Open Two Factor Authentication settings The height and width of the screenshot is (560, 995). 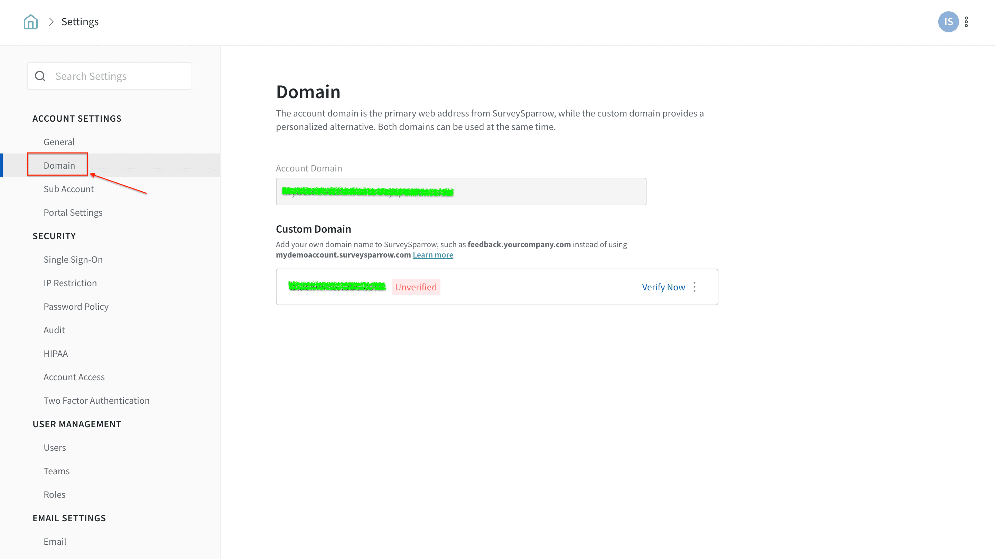click(96, 401)
